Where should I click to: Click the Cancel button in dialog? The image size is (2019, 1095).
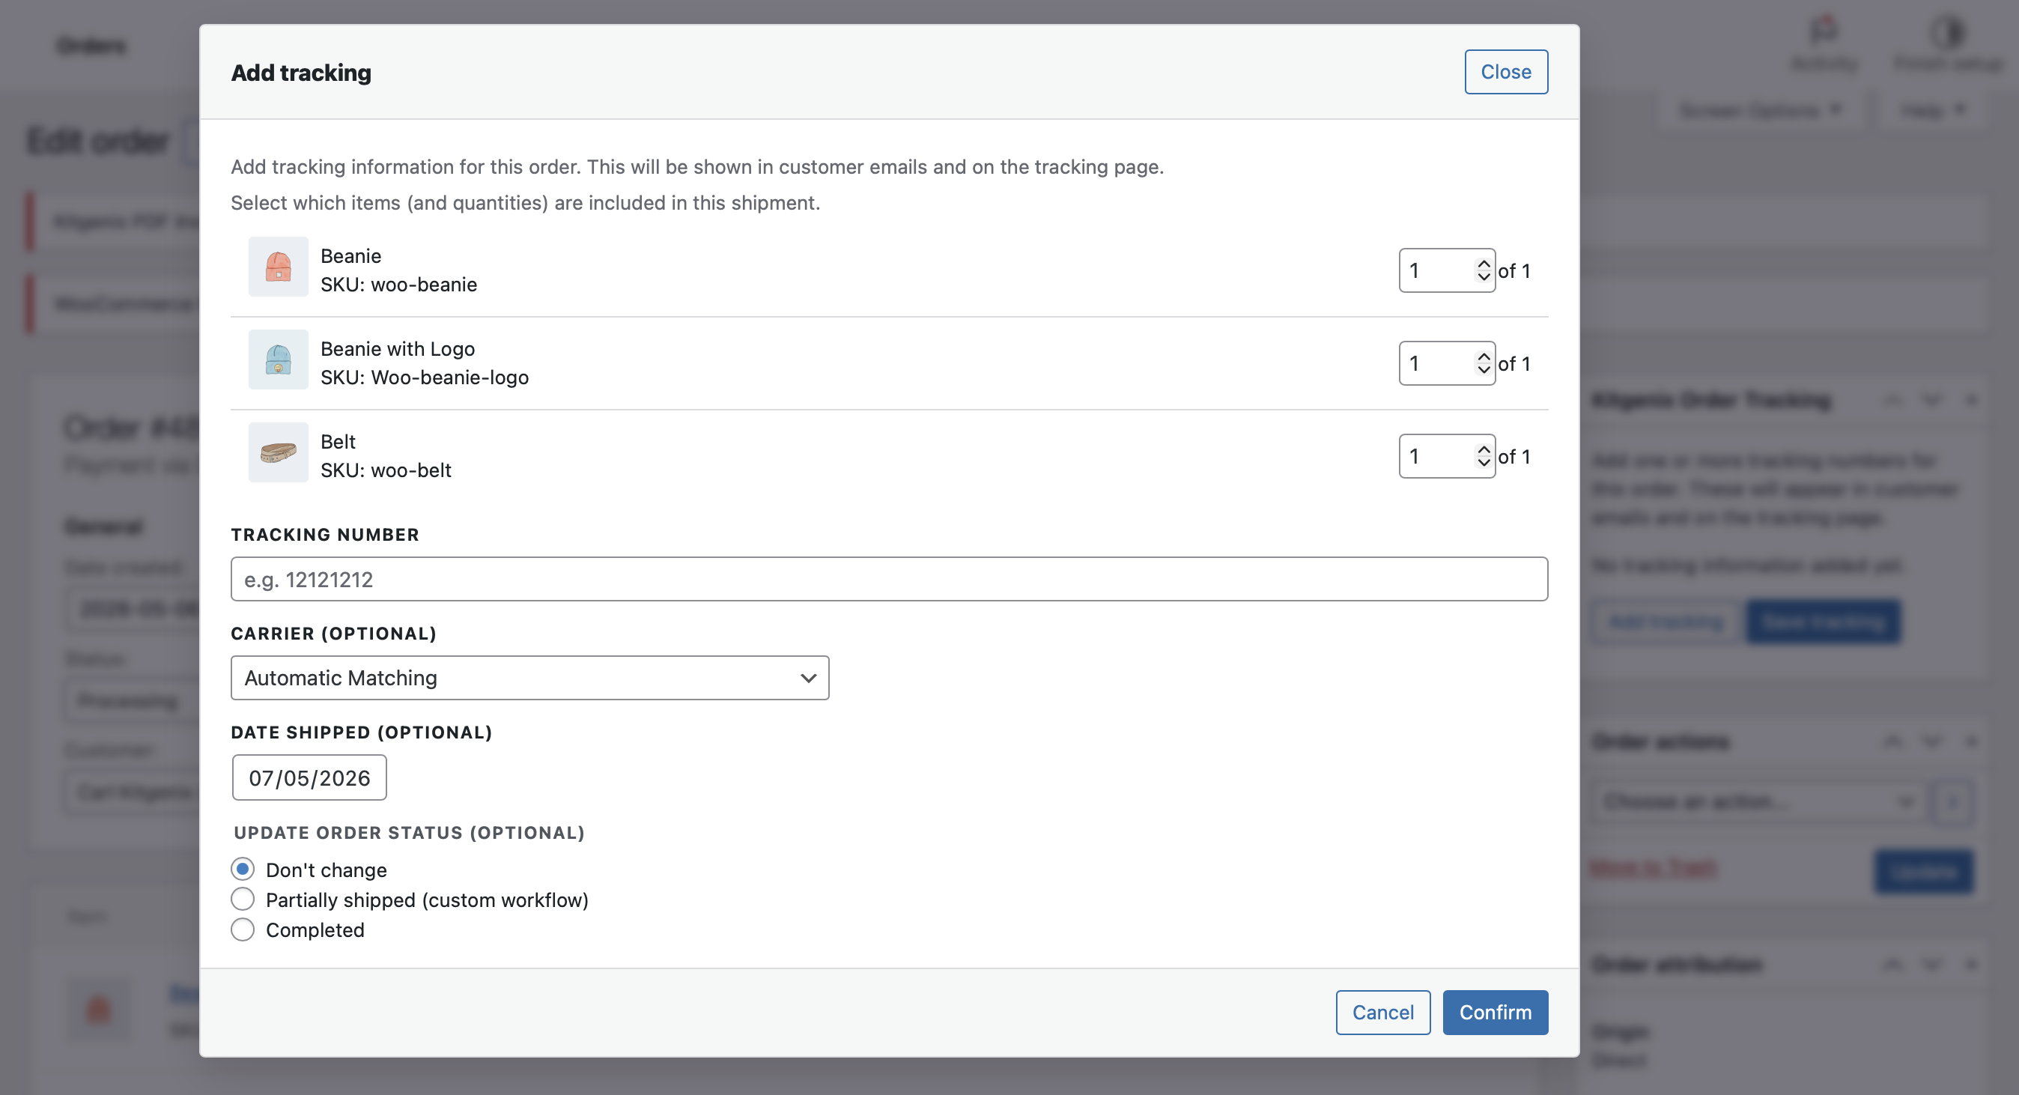click(1382, 1012)
